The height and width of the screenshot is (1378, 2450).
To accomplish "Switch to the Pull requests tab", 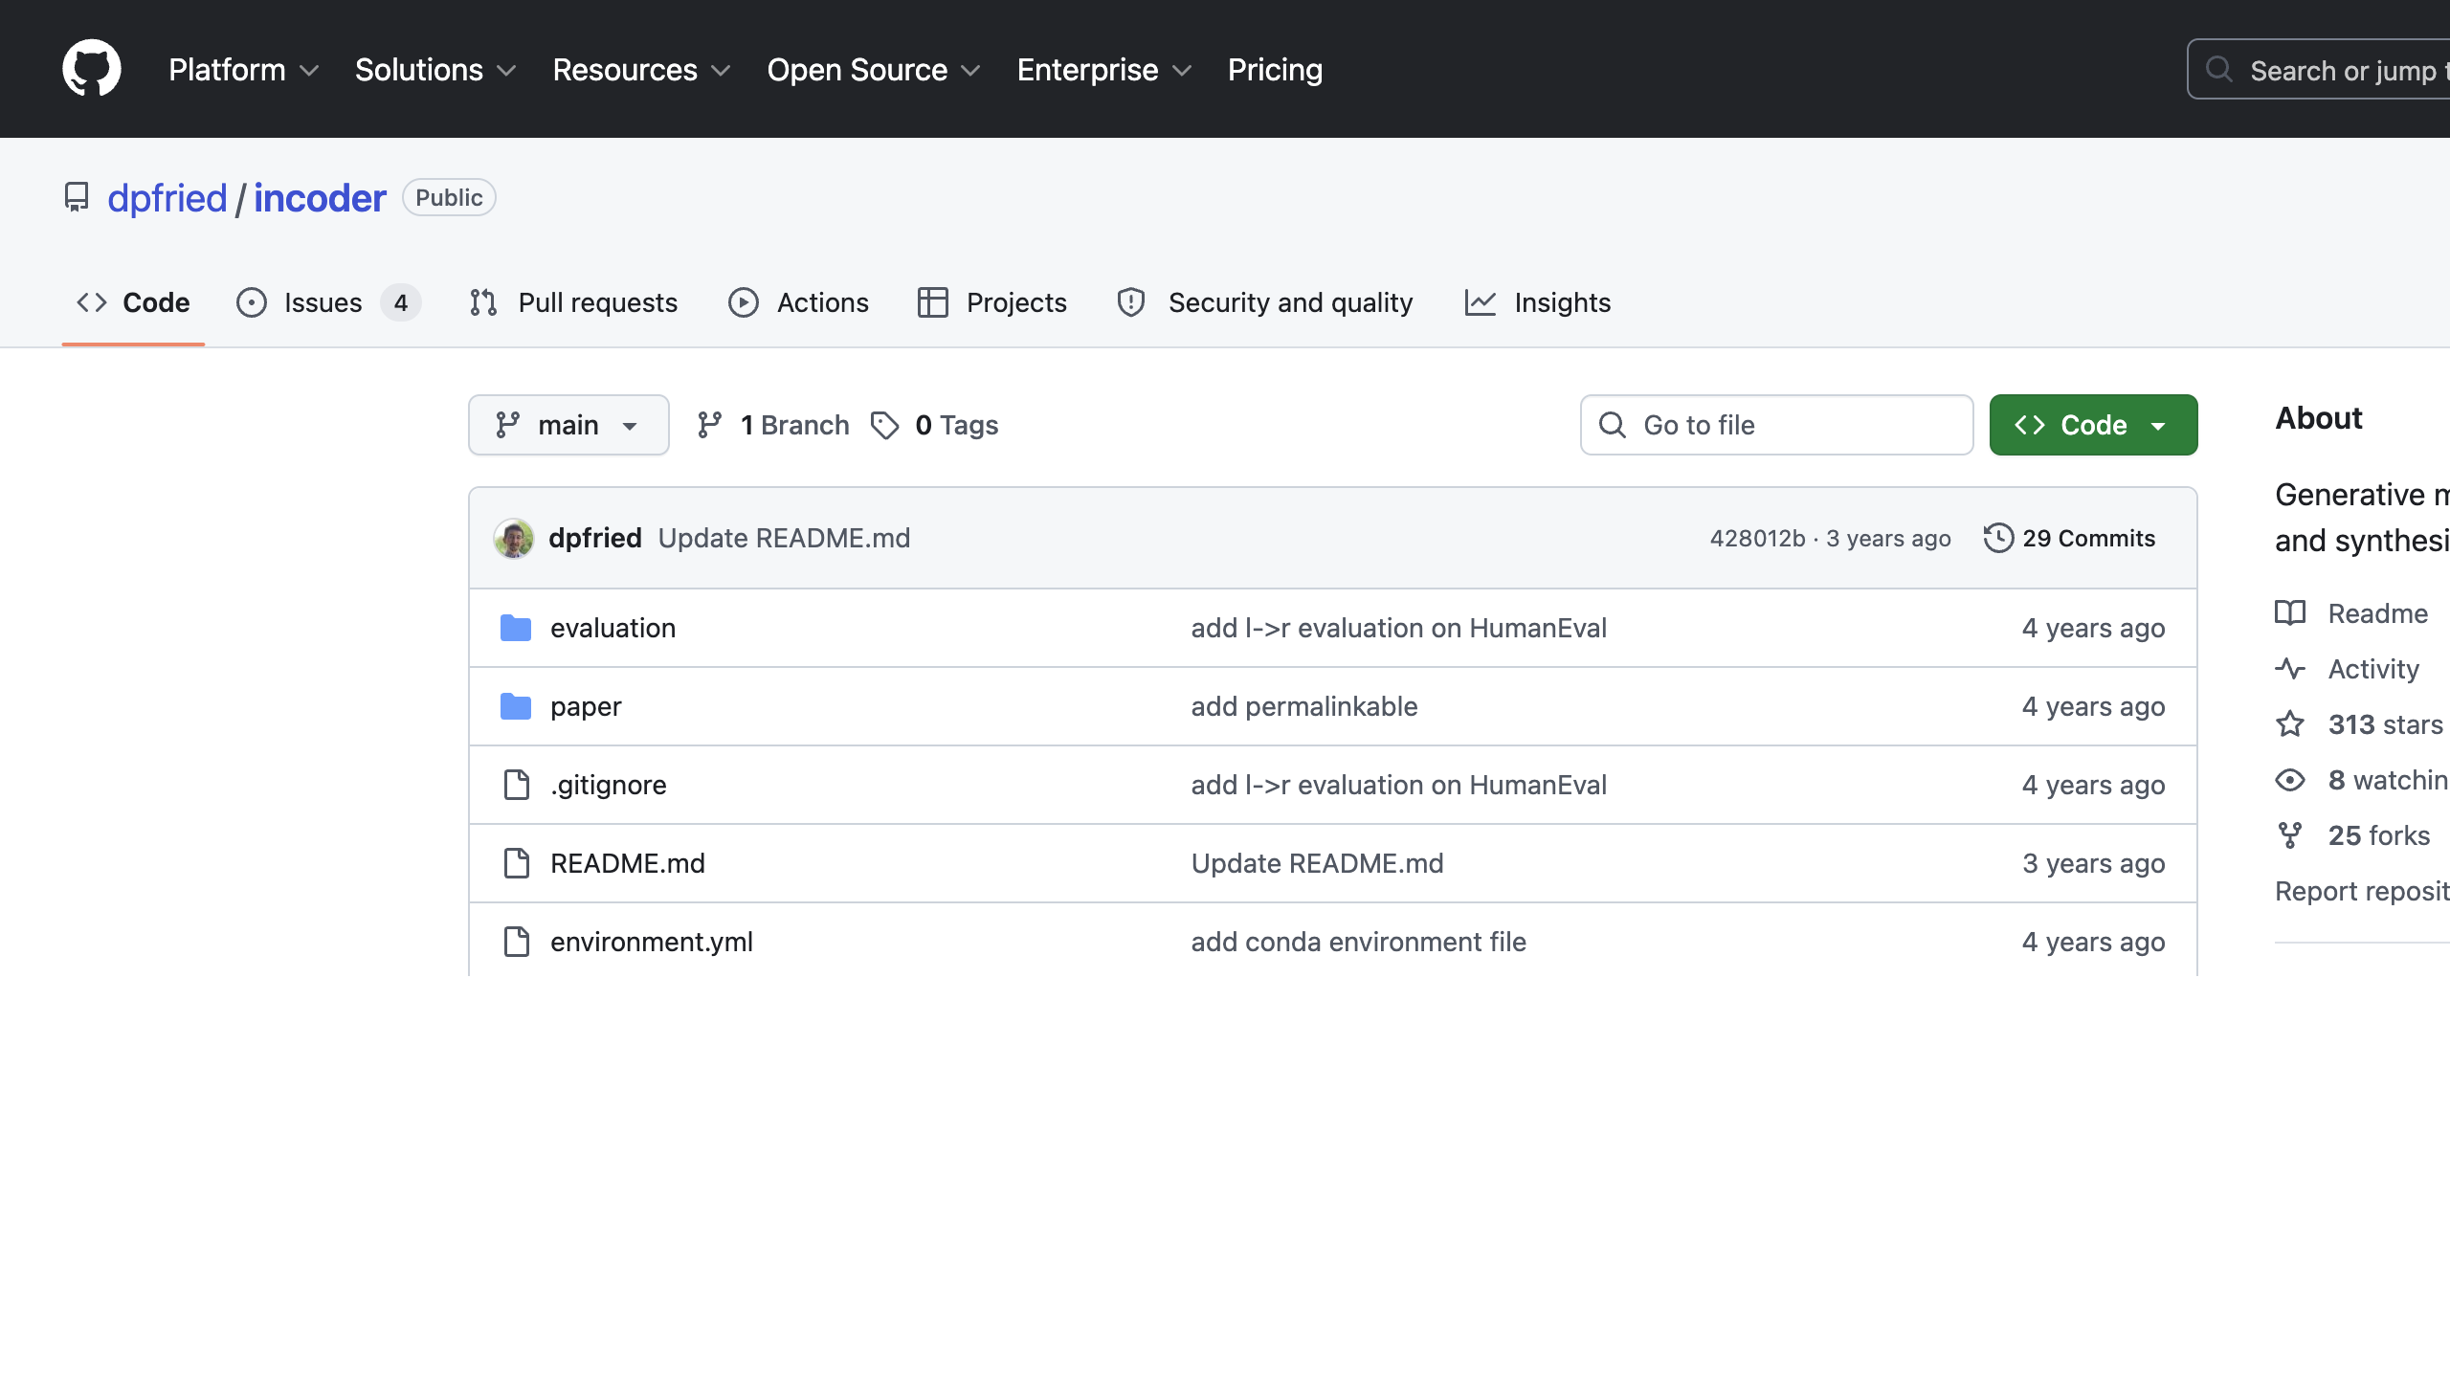I will coord(573,302).
